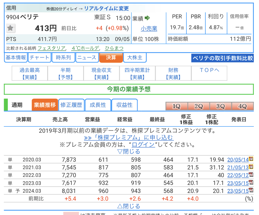
Task: Collapse premium notice with ▽閉じる
Action: tap(129, 151)
